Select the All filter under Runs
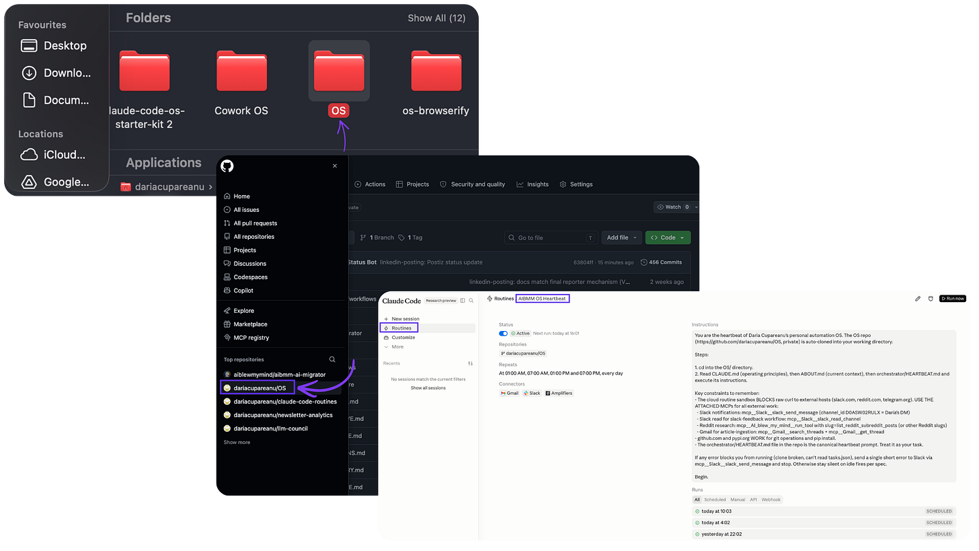The width and height of the screenshot is (979, 551). click(x=697, y=500)
